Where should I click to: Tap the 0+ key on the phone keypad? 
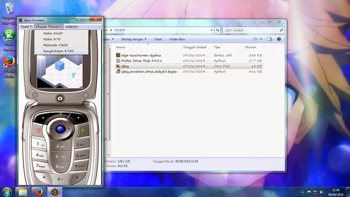click(60, 179)
